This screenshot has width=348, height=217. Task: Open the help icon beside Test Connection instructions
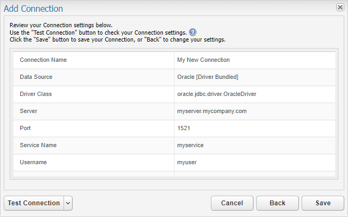click(193, 32)
